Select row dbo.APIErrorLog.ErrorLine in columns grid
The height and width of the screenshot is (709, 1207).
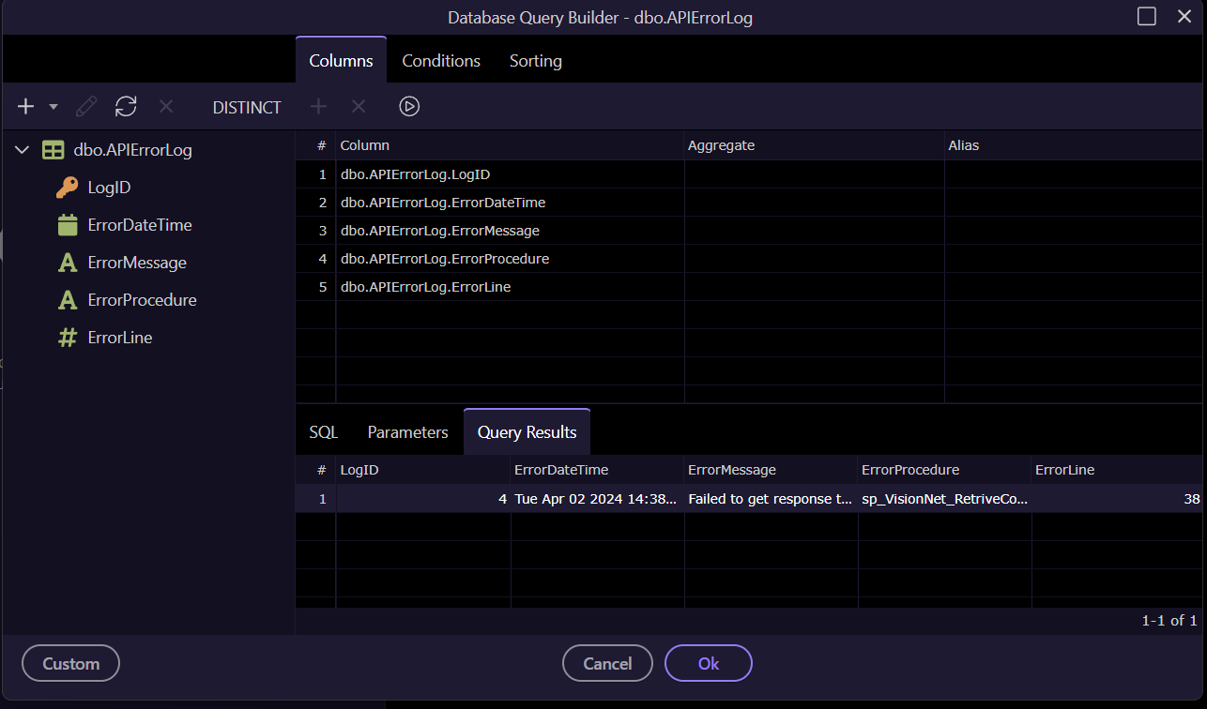pos(751,287)
